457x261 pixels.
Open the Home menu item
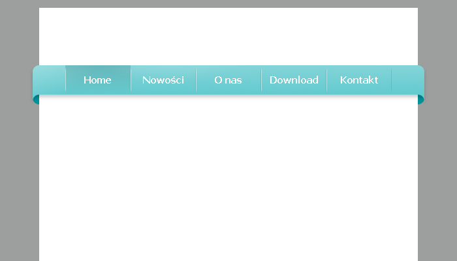(98, 80)
